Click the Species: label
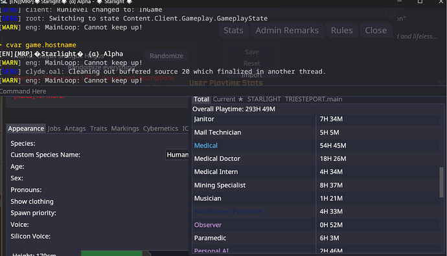447x256 pixels. [x=23, y=144]
